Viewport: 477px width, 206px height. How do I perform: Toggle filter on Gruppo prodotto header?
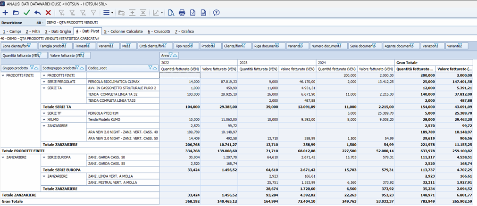point(32,68)
